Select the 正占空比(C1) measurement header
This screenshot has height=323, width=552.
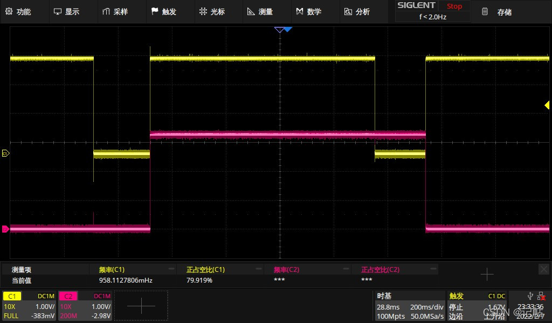[205, 270]
